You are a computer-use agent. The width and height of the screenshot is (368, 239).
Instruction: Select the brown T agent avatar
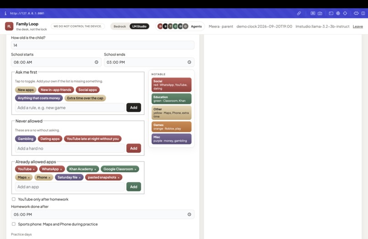170,26
